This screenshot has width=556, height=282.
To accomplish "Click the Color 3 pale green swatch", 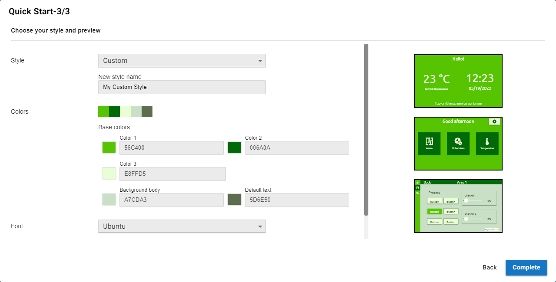I will (109, 174).
